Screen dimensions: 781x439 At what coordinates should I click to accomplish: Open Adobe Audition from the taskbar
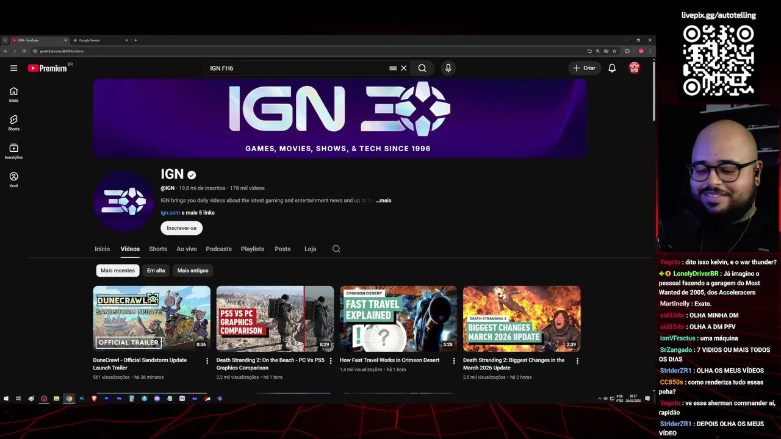click(x=195, y=399)
